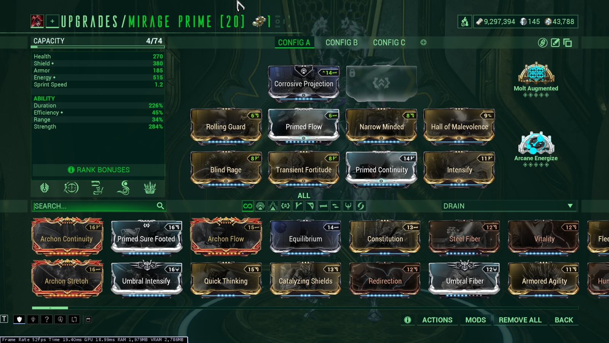Image resolution: width=609 pixels, height=343 pixels.
Task: Click the ACTIONS button
Action: click(437, 320)
